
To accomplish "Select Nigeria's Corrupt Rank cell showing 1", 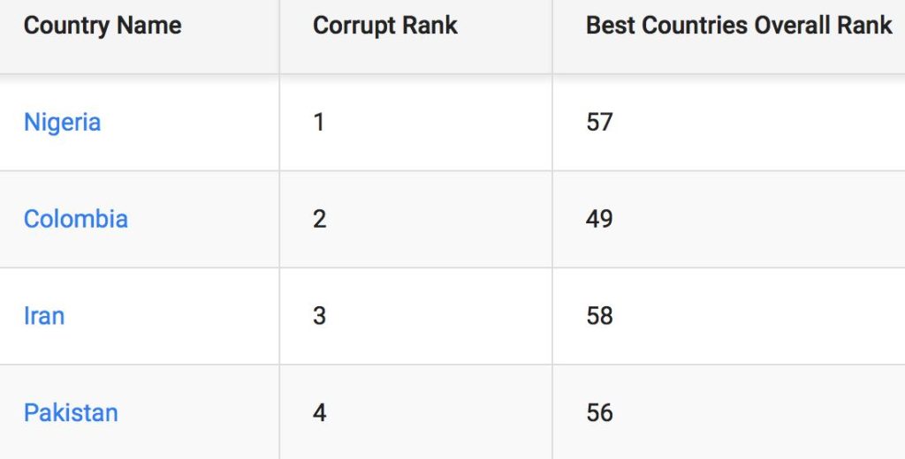I will coord(319,122).
